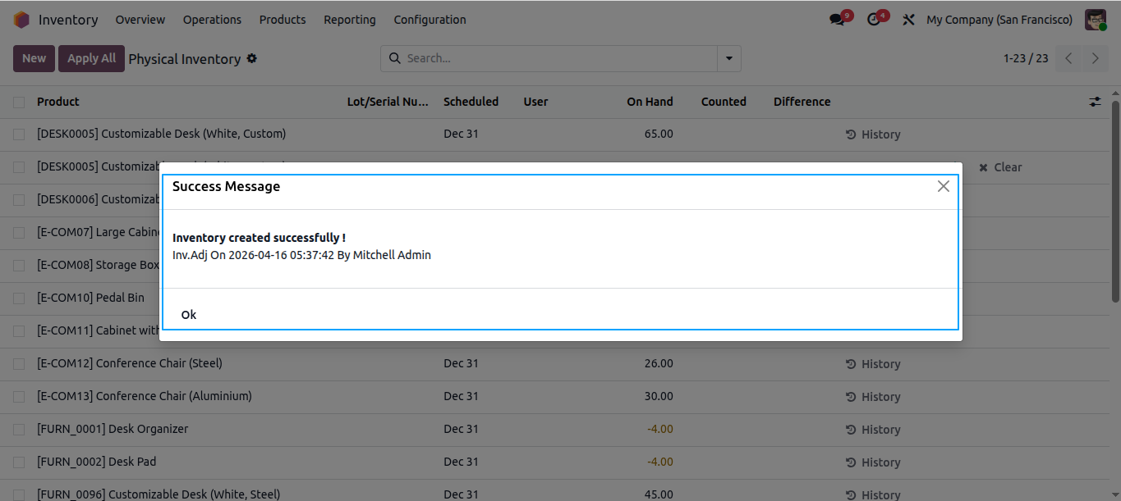
Task: Open the activities clock icon
Action: coord(875,20)
